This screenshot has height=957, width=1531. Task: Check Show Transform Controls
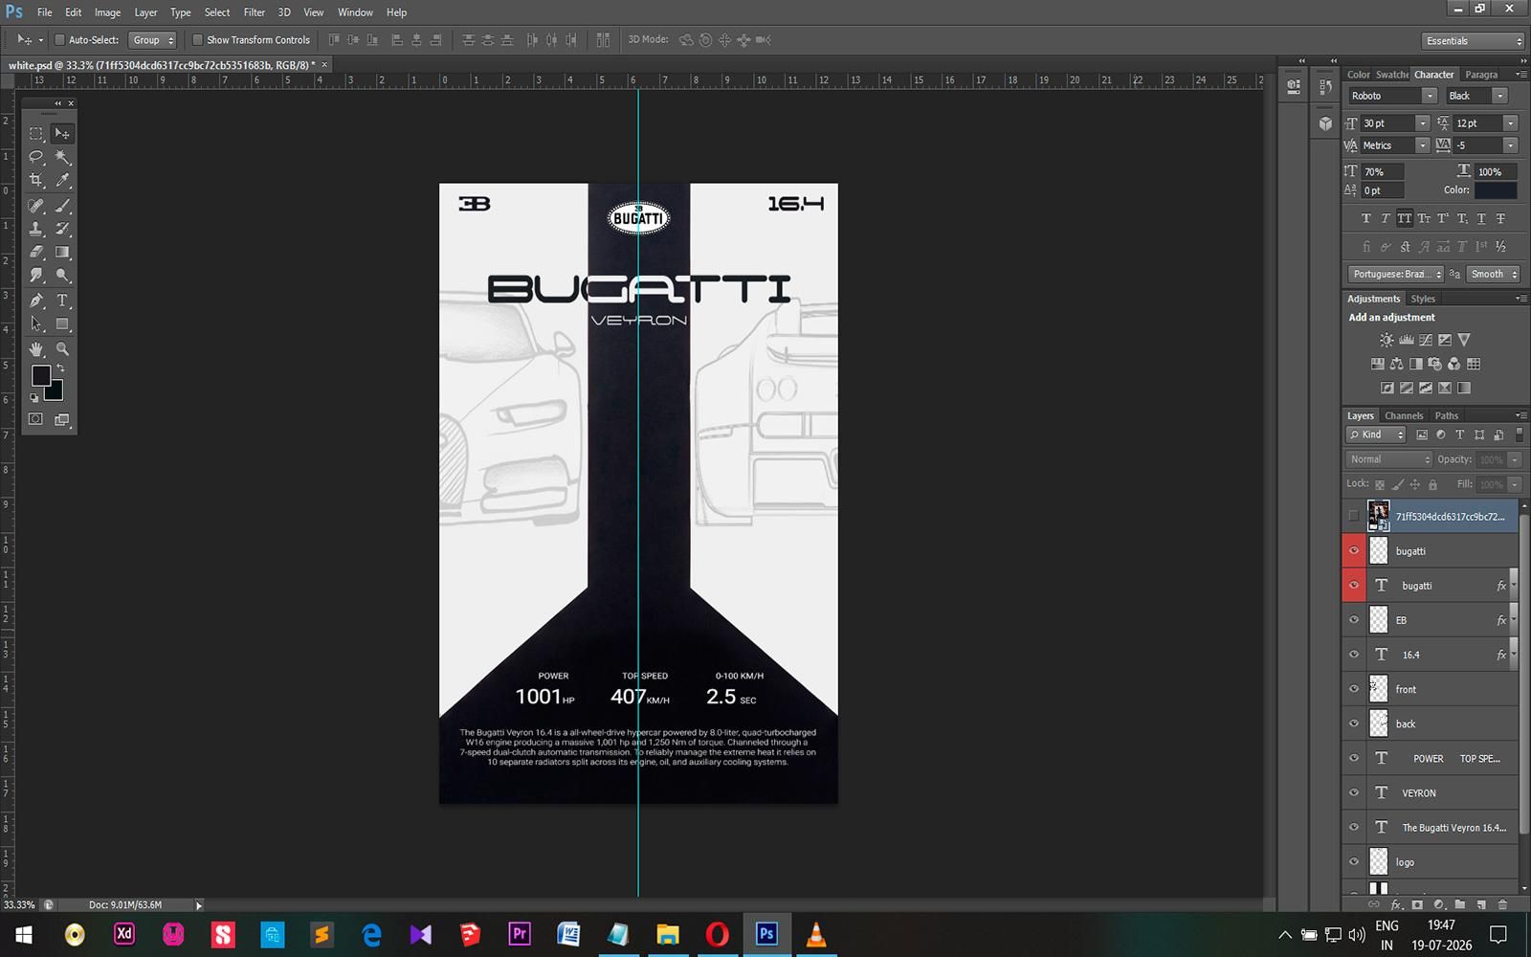(197, 40)
